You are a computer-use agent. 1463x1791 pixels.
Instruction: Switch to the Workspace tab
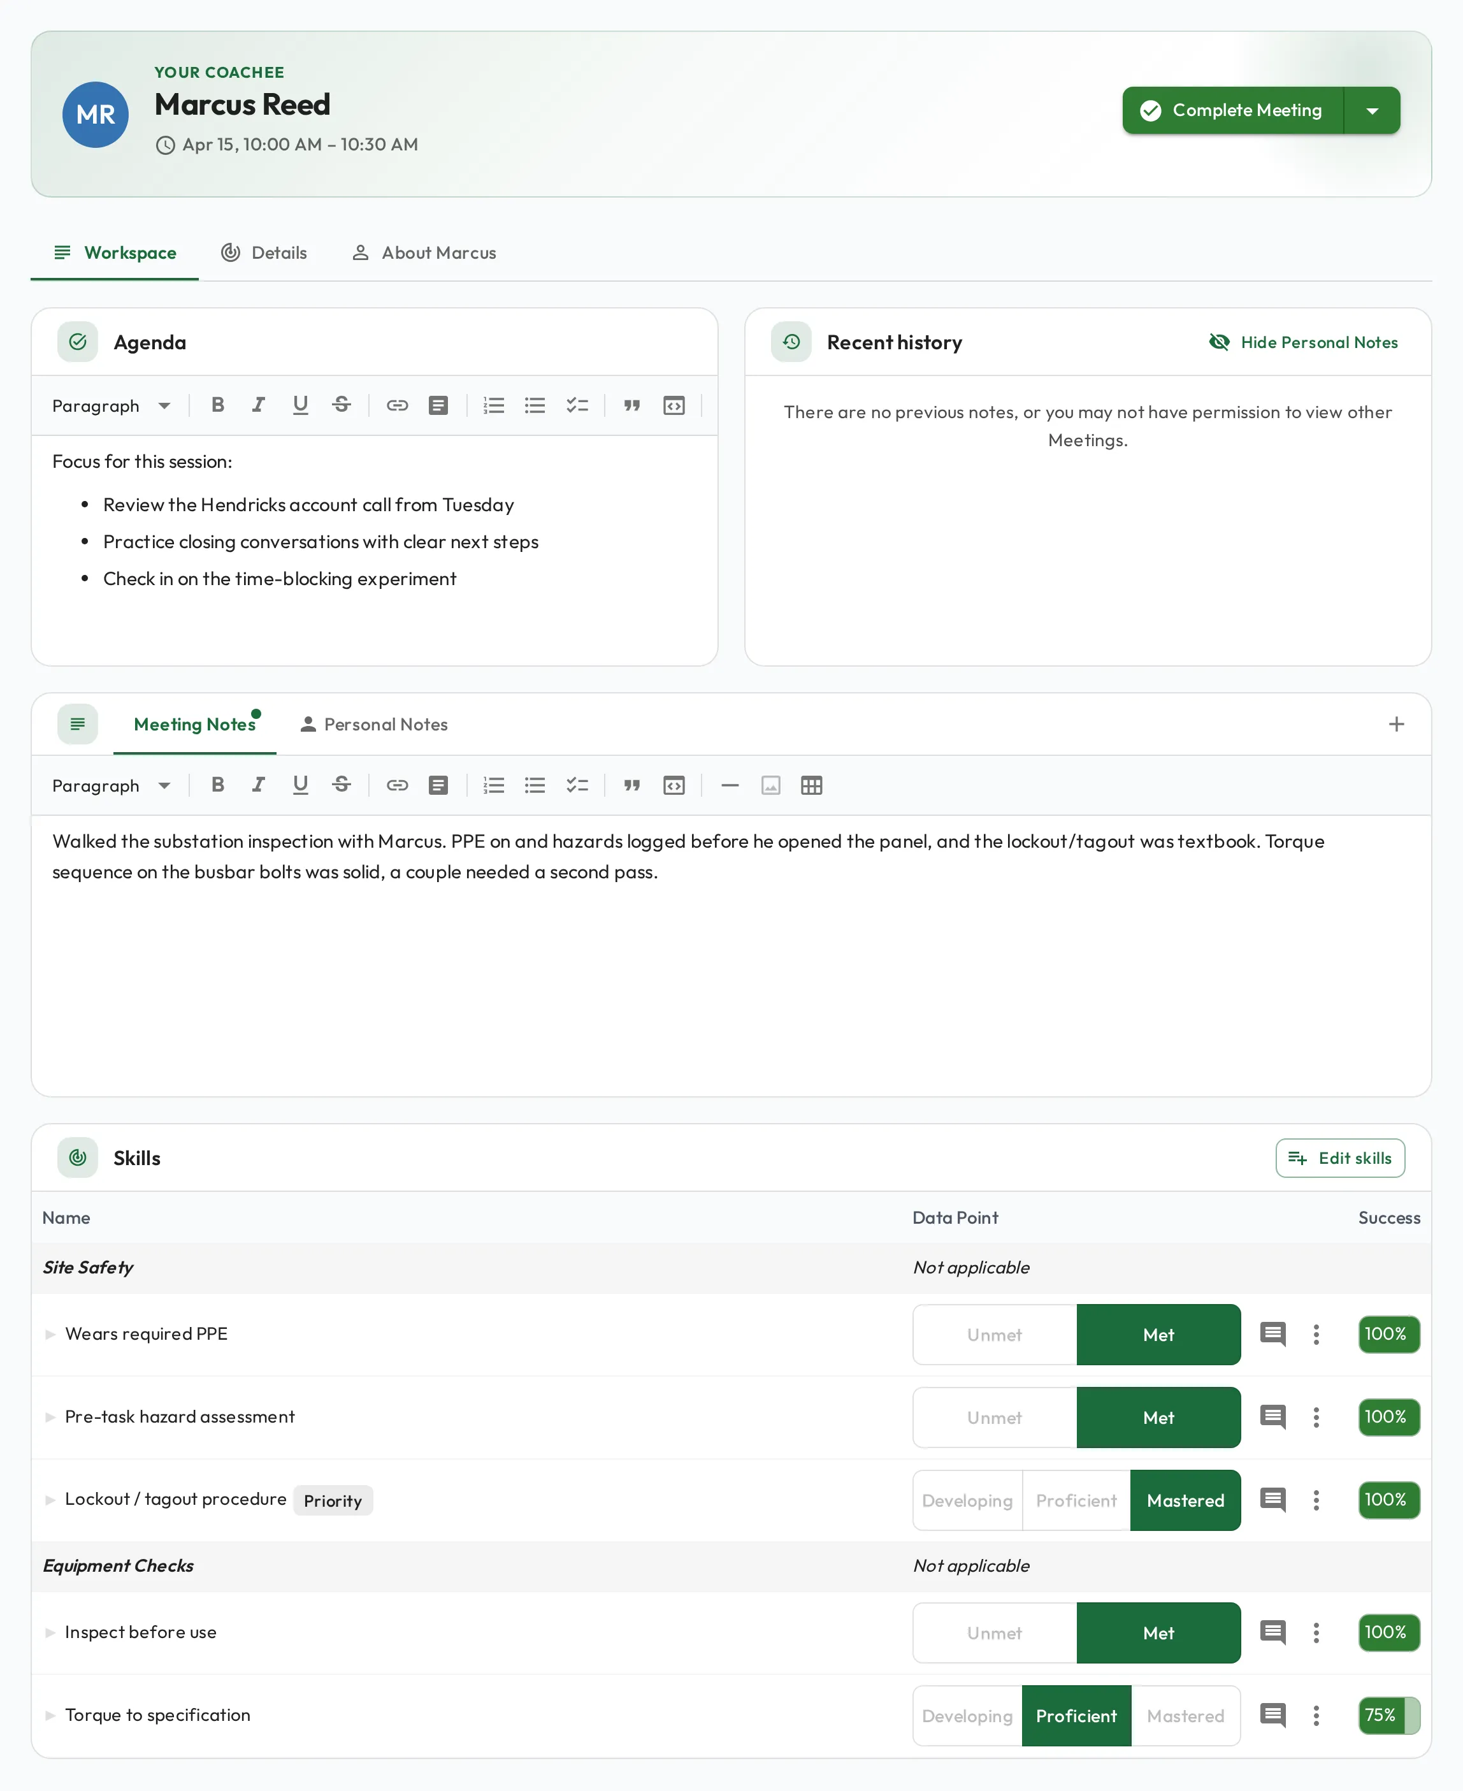click(x=115, y=253)
